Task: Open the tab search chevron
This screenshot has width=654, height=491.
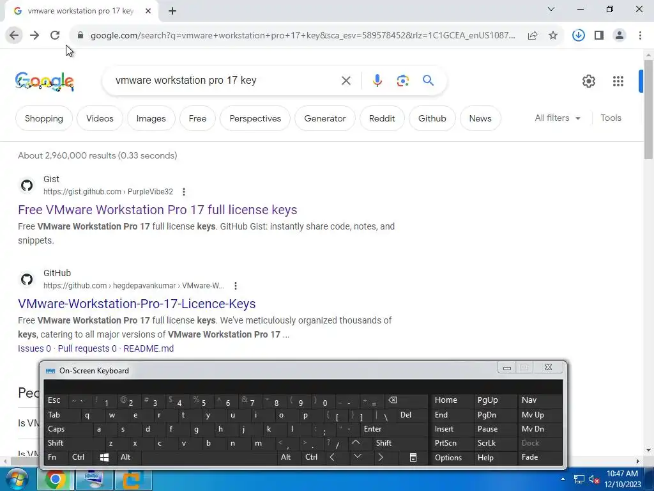Action: (551, 9)
